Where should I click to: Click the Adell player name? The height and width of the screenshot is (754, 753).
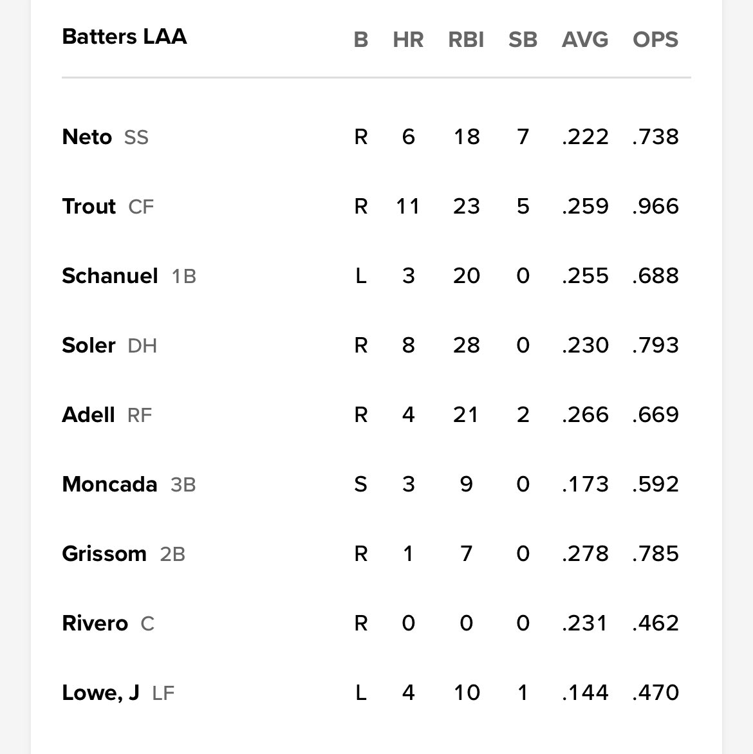pos(89,414)
